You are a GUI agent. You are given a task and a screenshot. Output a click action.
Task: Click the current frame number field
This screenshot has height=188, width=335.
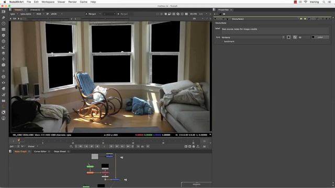[x=104, y=146]
